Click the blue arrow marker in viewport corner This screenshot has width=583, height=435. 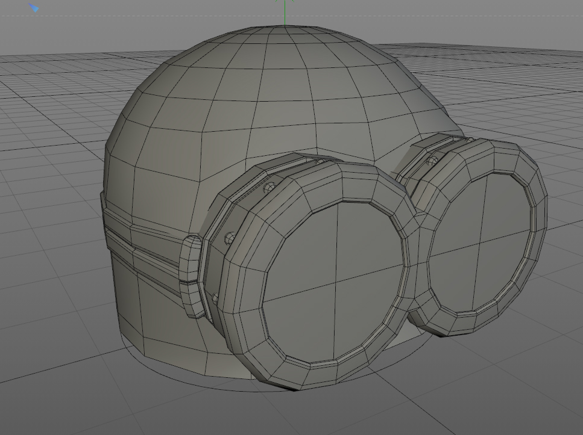[34, 8]
